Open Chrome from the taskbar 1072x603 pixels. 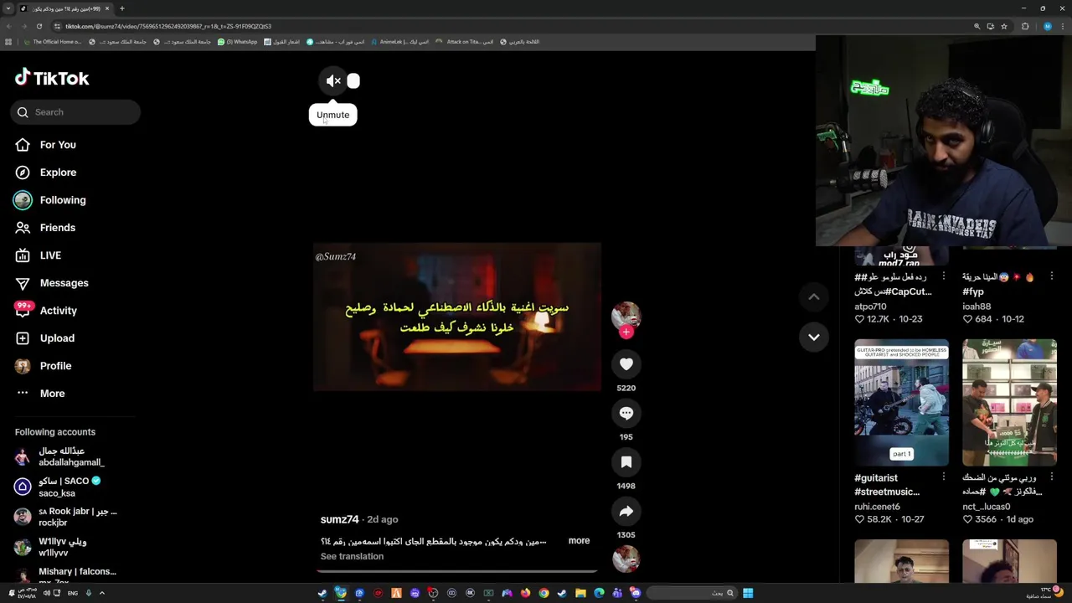click(544, 593)
